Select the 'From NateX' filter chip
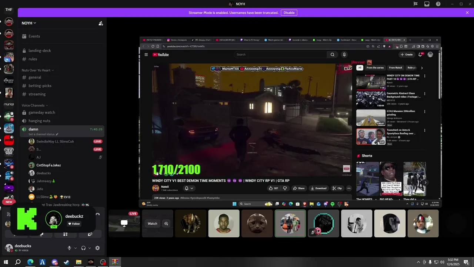Image resolution: width=474 pixels, height=267 pixels. pyautogui.click(x=395, y=68)
